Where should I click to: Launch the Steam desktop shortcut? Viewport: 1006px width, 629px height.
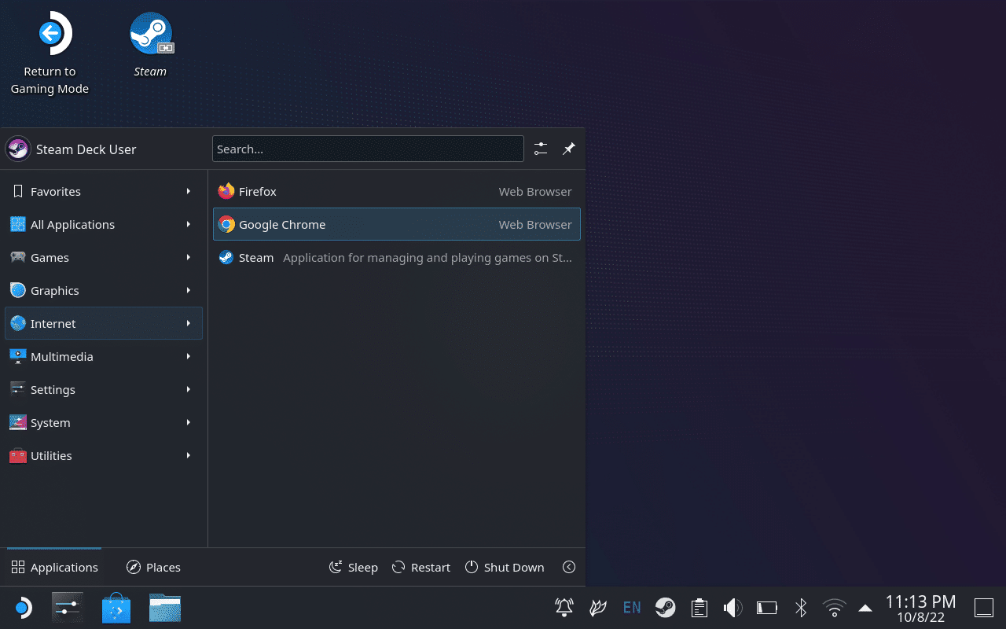(150, 45)
